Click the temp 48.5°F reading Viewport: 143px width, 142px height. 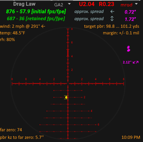coord(13,33)
